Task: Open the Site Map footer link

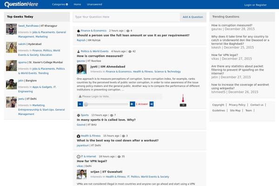Action: [235, 111]
